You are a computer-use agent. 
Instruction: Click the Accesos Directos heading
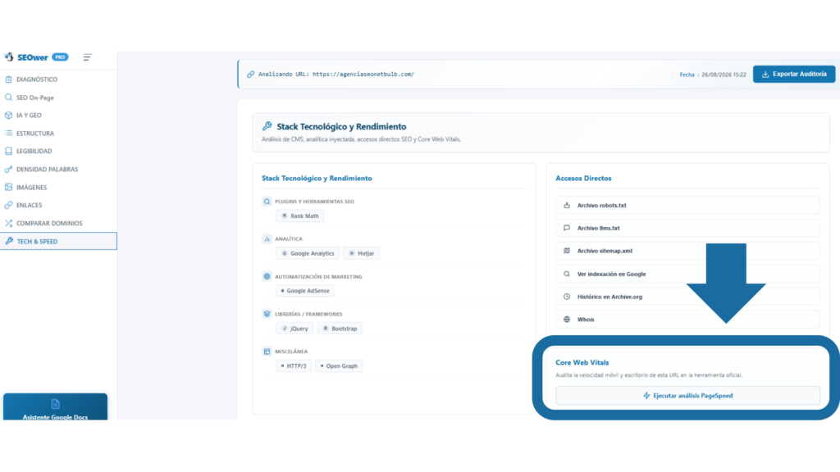pyautogui.click(x=583, y=178)
